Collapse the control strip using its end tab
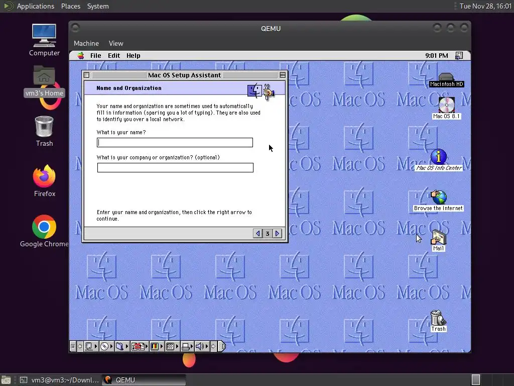Viewport: 514px width, 386px height. pos(222,346)
